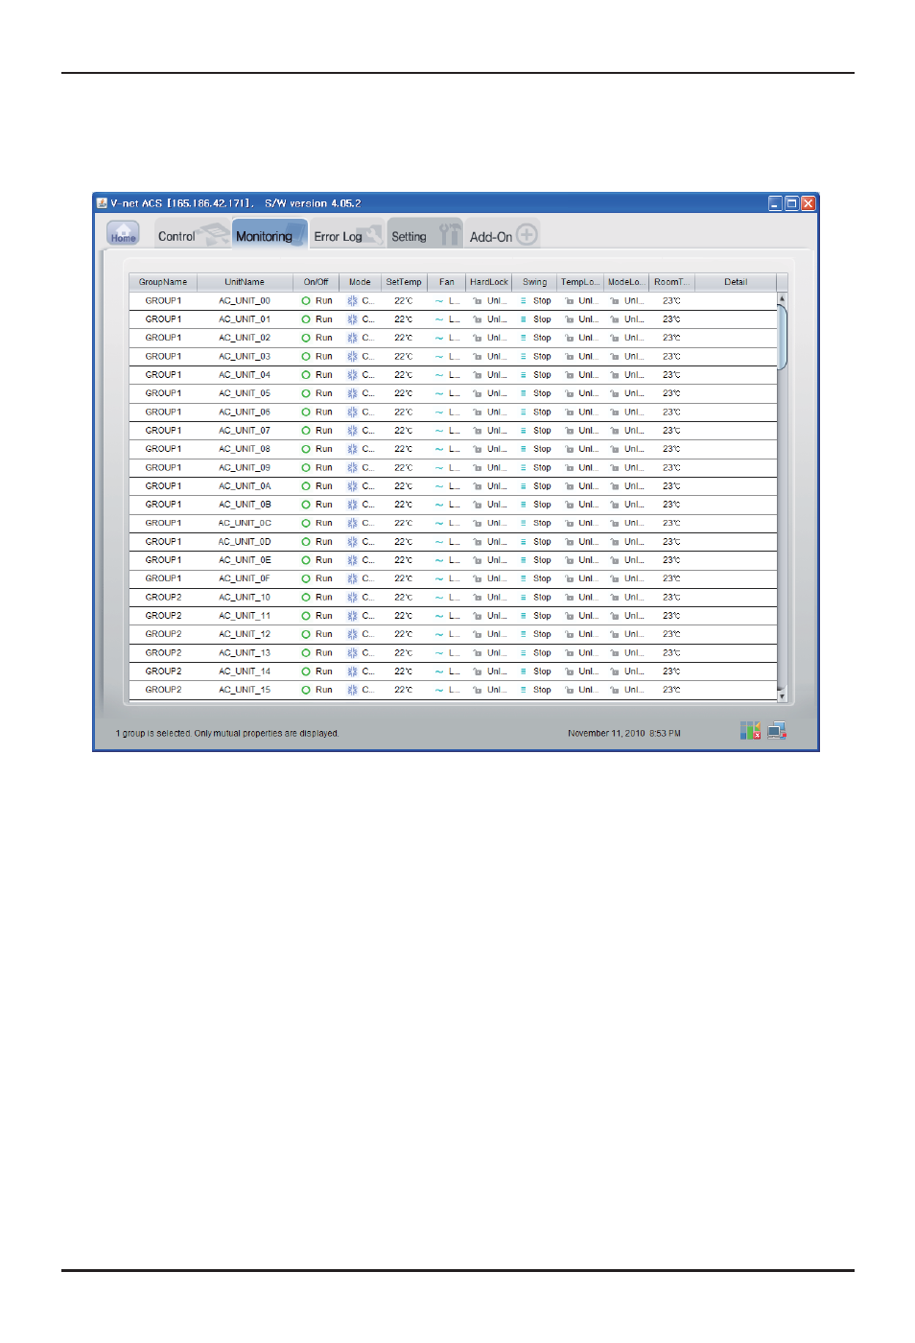
Task: Sort by GroupName column header
Action: [163, 282]
